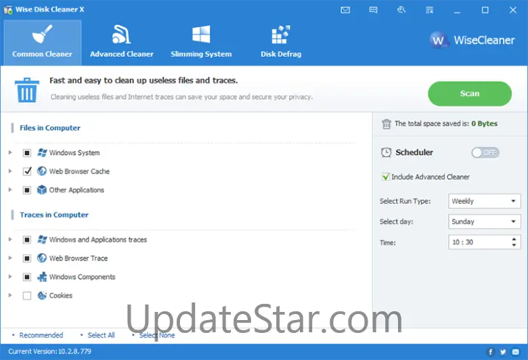Click the WiseCleaner logo
Image resolution: width=528 pixels, height=360 pixels.
472,40
